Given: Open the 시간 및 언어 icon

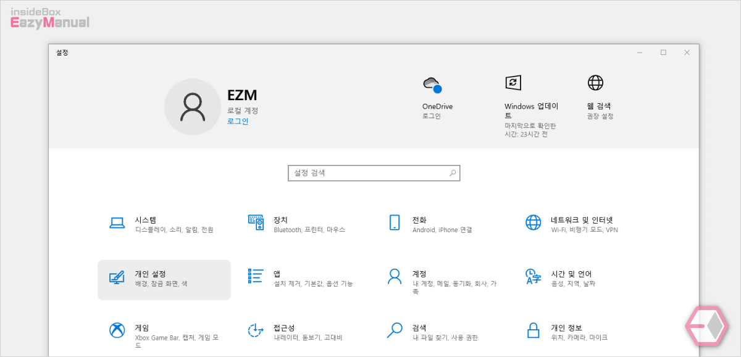Looking at the screenshot, I should pyautogui.click(x=534, y=277).
